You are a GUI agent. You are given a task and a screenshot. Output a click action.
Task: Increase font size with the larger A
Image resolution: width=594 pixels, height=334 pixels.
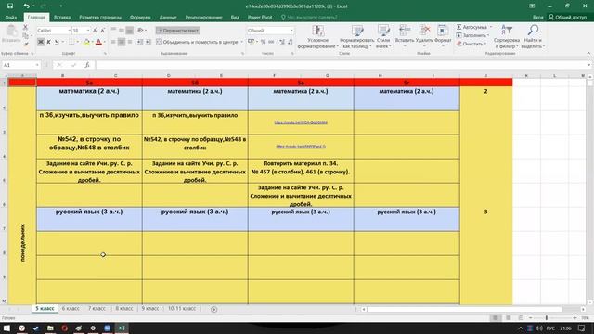[x=95, y=31]
